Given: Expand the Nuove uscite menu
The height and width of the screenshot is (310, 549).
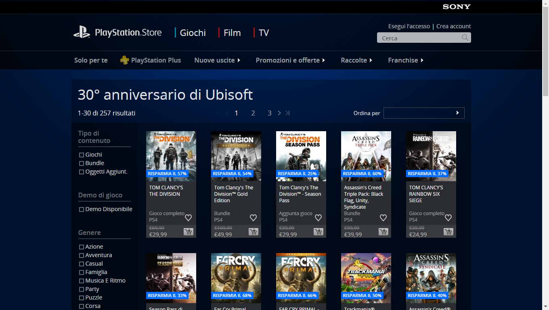Looking at the screenshot, I should tap(217, 60).
